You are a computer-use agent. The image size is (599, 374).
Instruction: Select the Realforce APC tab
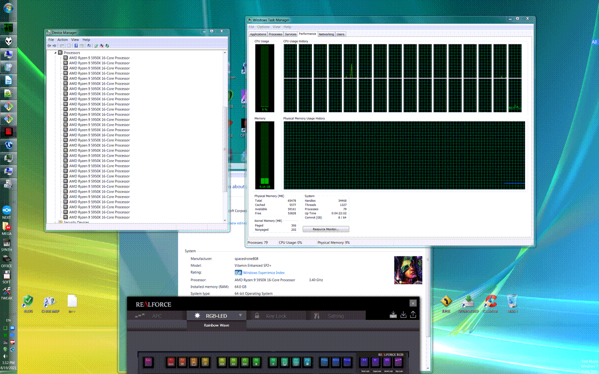point(157,316)
